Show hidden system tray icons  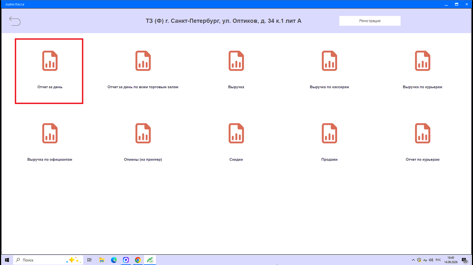click(x=413, y=260)
